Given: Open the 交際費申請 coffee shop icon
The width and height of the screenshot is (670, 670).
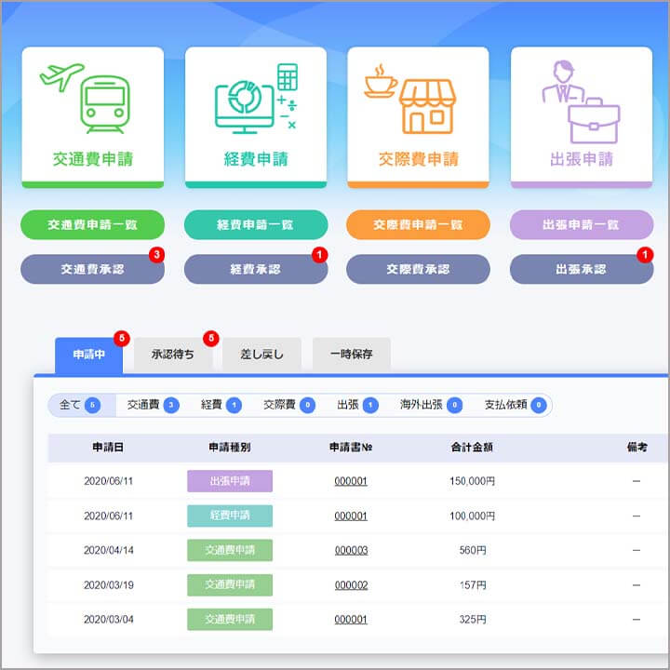Looking at the screenshot, I should click(418, 100).
